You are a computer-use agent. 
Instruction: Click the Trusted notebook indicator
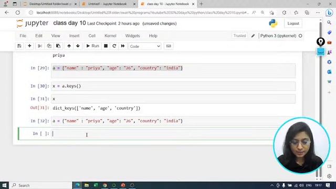click(239, 36)
